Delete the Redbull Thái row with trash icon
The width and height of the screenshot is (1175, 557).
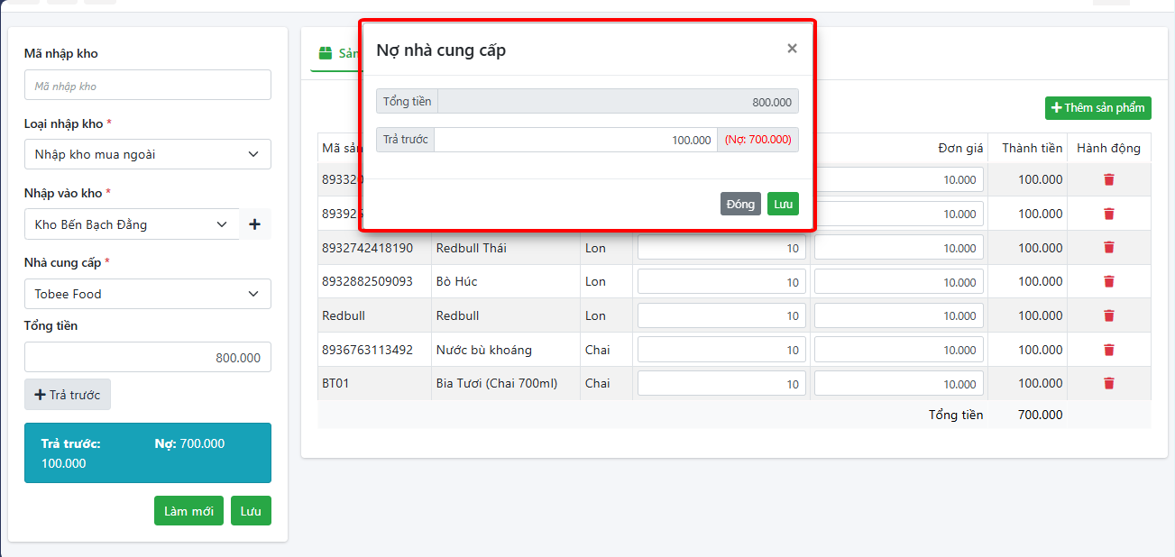click(1108, 247)
